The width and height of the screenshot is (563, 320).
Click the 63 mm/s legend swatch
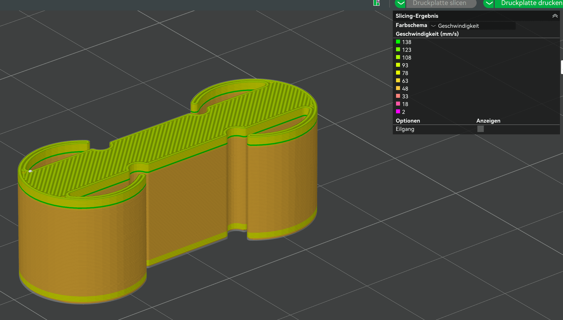click(x=398, y=81)
